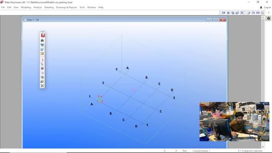Image resolution: width=272 pixels, height=153 pixels.
Task: Click the binoculars icon in floating toolbar
Action: [42, 41]
